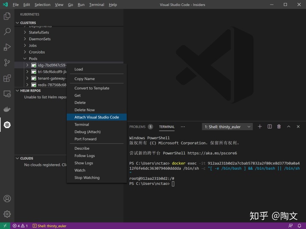Open the terminal selector dropdown thirsty_euler
The width and height of the screenshot is (306, 229).
227,127
